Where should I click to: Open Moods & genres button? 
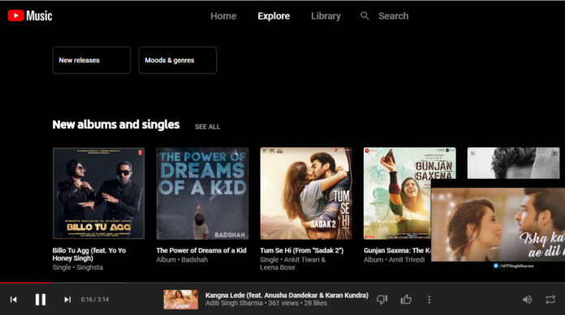pos(177,60)
